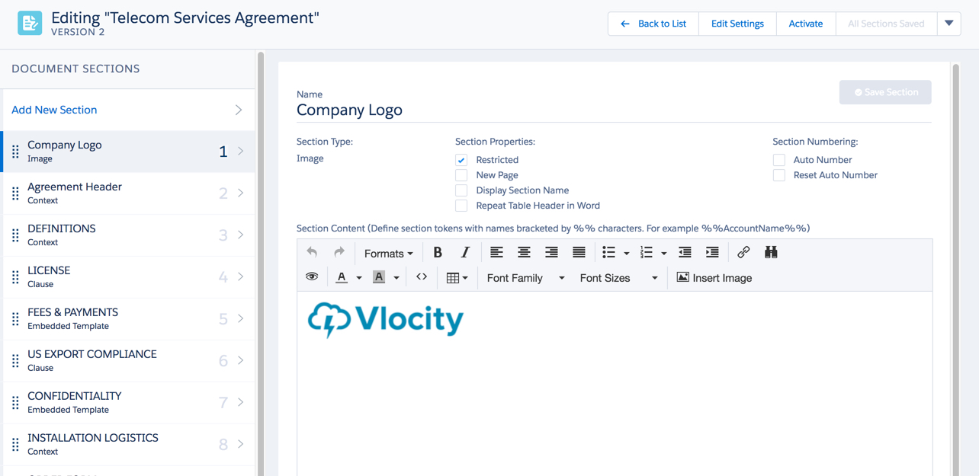
Task: Apply italic with the Italic icon
Action: click(465, 253)
